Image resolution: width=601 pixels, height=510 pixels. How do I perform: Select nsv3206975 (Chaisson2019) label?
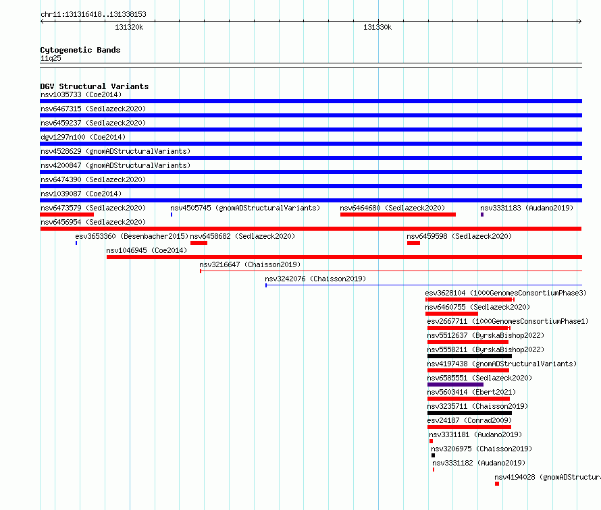coord(481,449)
